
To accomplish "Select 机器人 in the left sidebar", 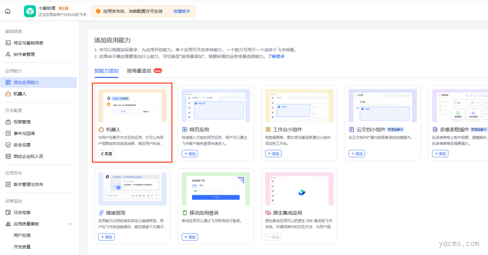I will coord(20,94).
